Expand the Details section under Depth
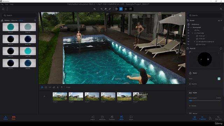Viewport: 224px width, 126px height. tap(193, 106)
